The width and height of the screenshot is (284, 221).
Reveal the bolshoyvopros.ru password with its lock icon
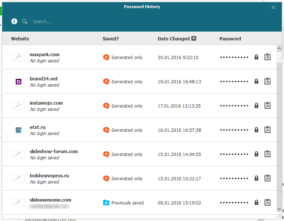click(x=256, y=178)
